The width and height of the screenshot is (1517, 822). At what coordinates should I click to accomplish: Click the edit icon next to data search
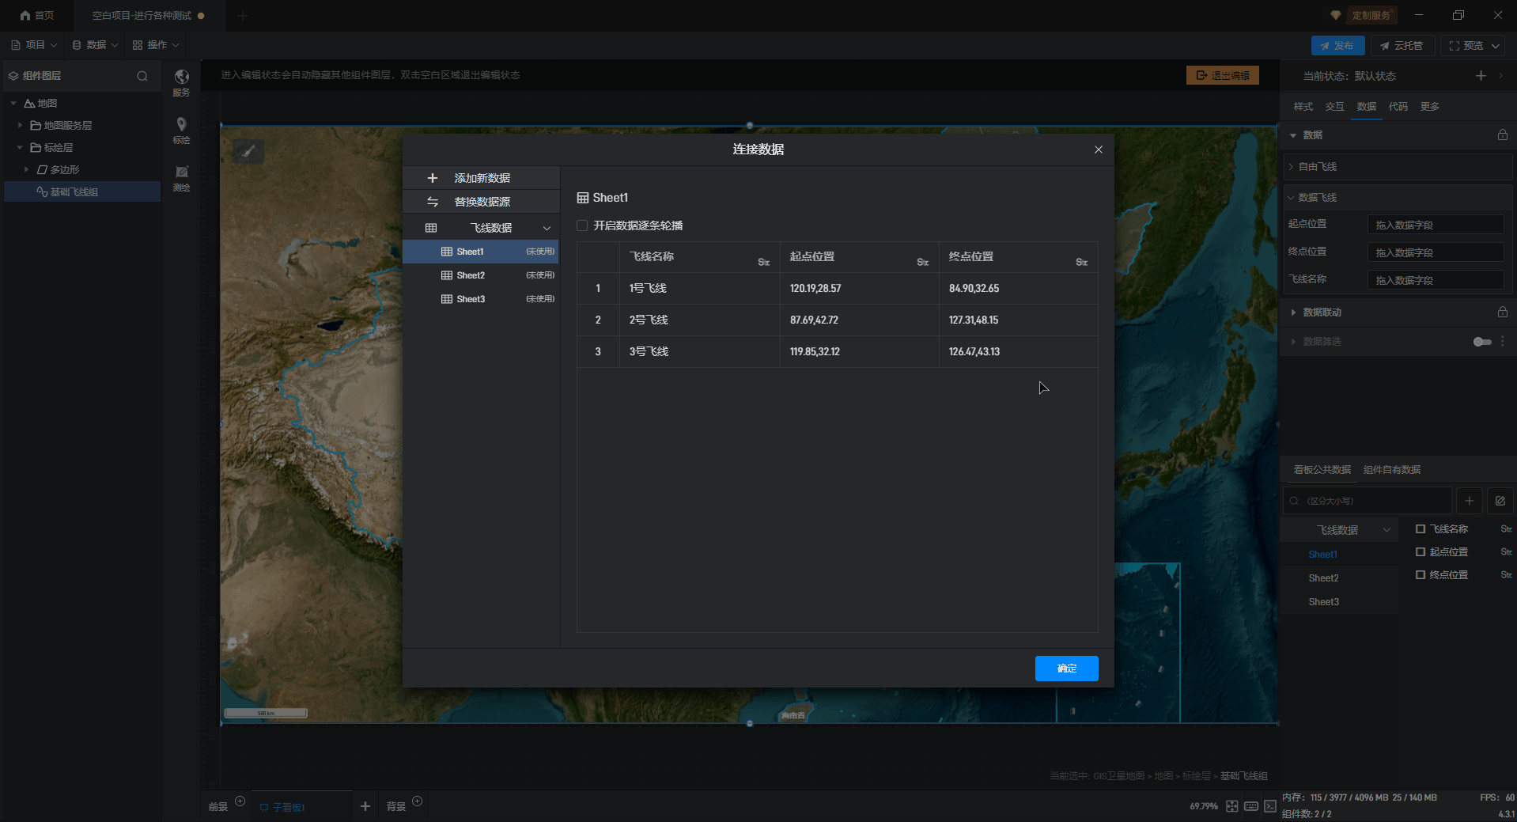1500,501
